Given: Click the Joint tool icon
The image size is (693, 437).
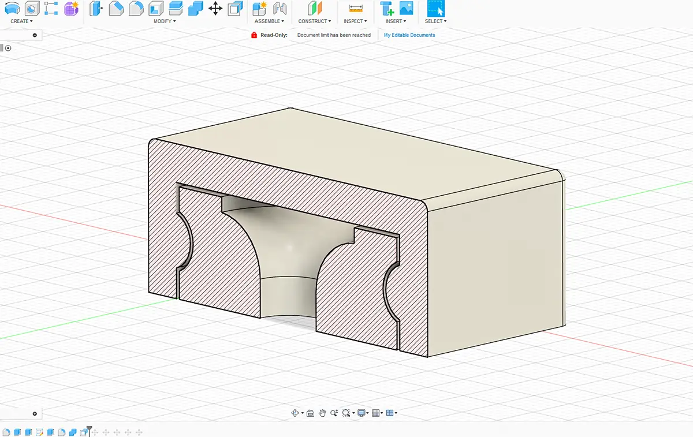Looking at the screenshot, I should (x=280, y=8).
